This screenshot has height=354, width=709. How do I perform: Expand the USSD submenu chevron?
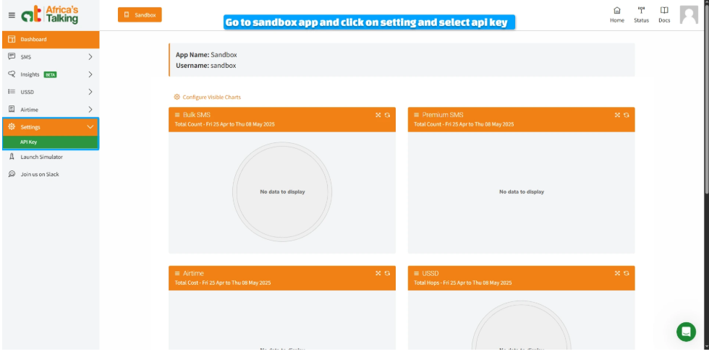pyautogui.click(x=90, y=92)
